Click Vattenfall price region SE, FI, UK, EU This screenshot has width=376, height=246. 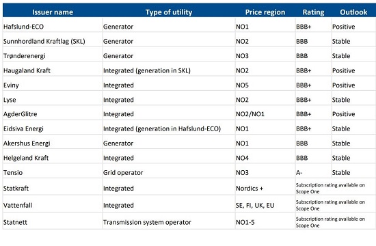255,206
